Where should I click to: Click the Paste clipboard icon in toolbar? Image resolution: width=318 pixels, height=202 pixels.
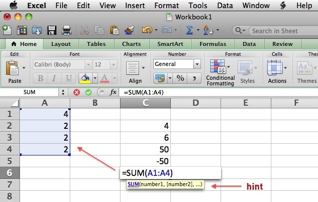pyautogui.click(x=114, y=30)
